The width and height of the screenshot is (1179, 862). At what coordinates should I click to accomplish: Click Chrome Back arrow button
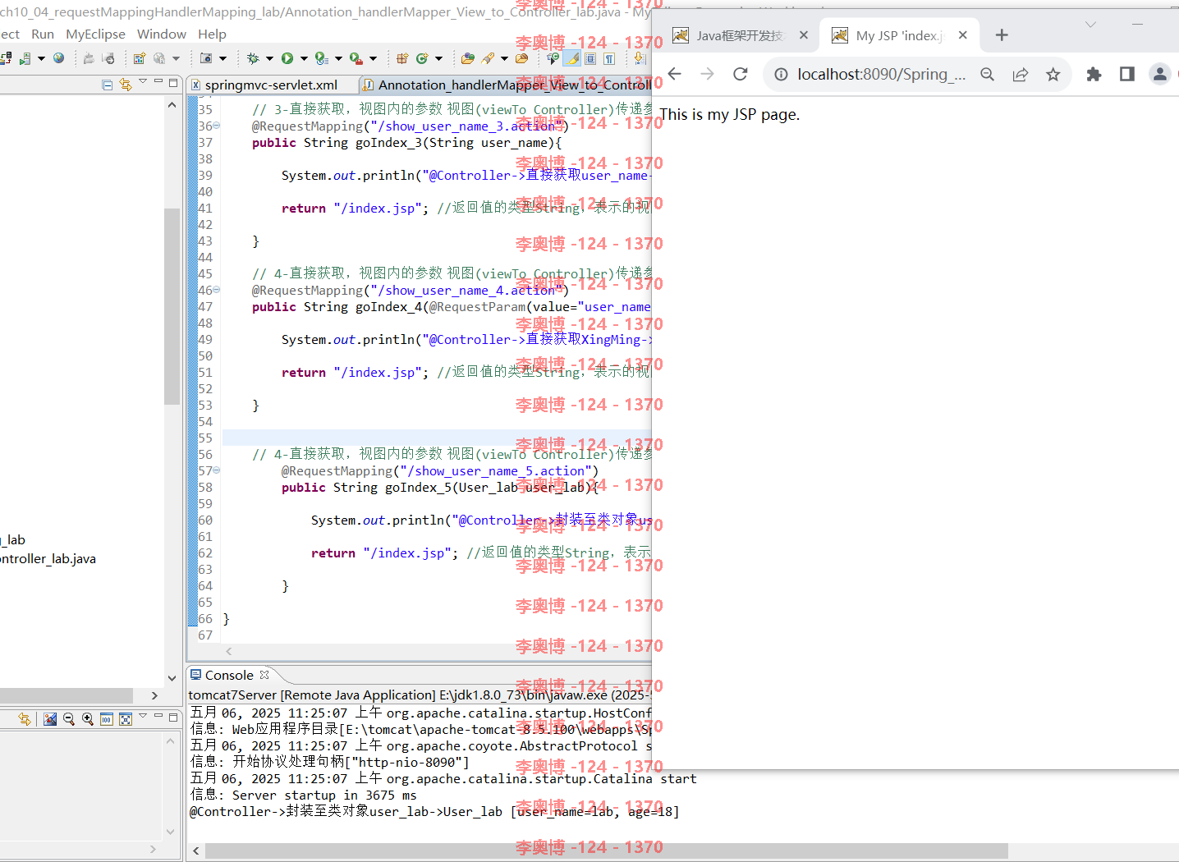675,74
